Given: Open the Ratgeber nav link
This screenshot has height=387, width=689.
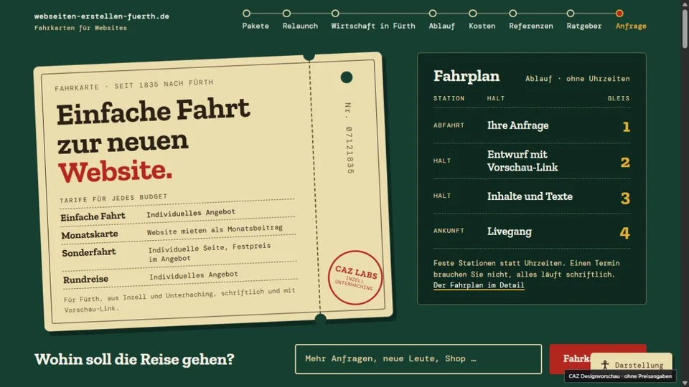Looking at the screenshot, I should click(584, 26).
